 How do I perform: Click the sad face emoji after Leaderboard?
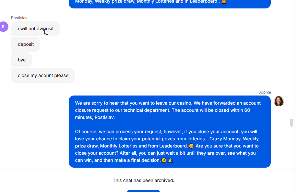(x=191, y=146)
